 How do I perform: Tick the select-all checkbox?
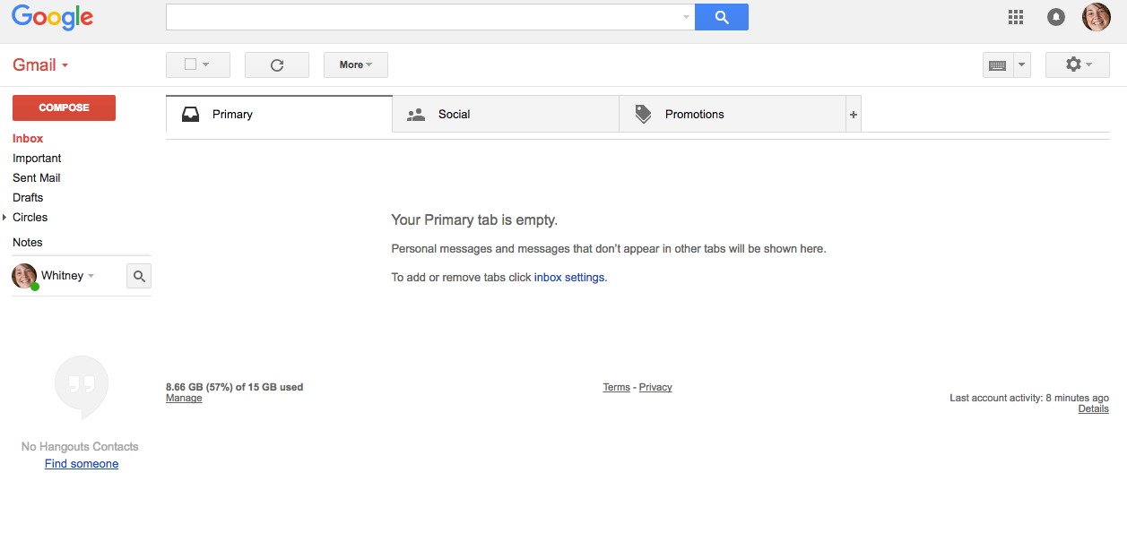(190, 64)
